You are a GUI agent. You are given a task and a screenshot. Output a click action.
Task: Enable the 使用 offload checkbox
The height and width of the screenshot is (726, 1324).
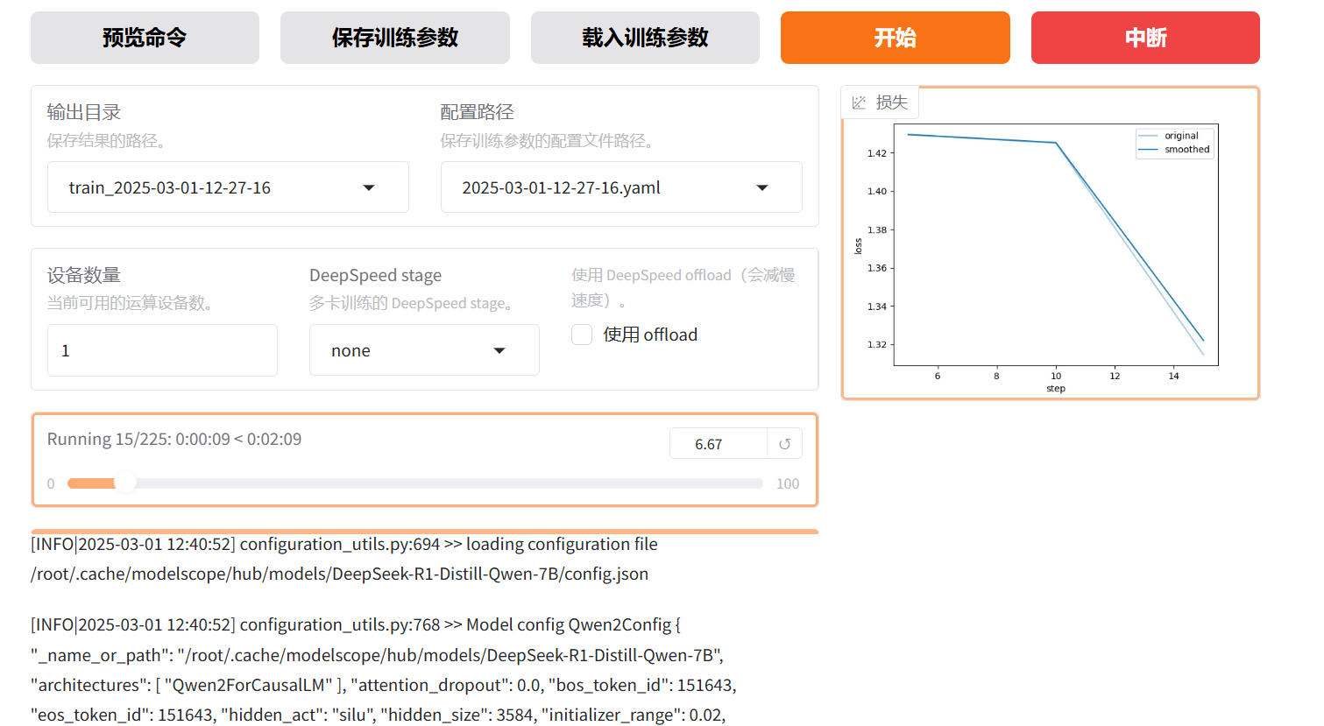click(x=582, y=335)
